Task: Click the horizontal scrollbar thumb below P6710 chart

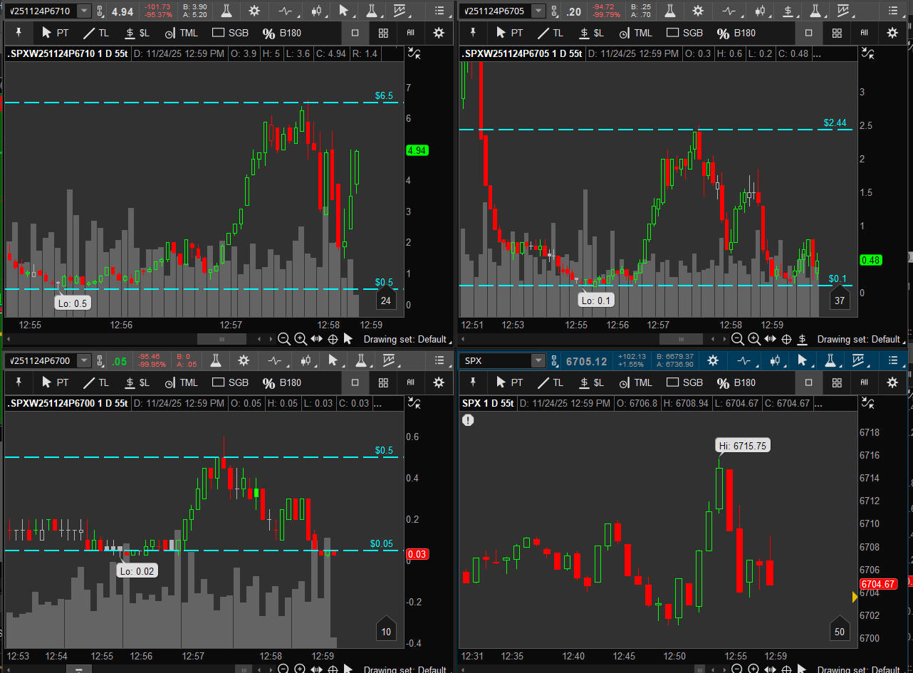Action: [222, 339]
